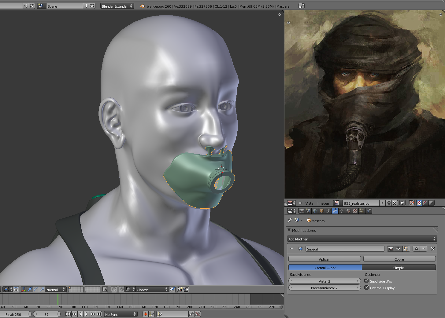The image size is (445, 318).
Task: Click the Copiar button for the modifier
Action: click(399, 259)
